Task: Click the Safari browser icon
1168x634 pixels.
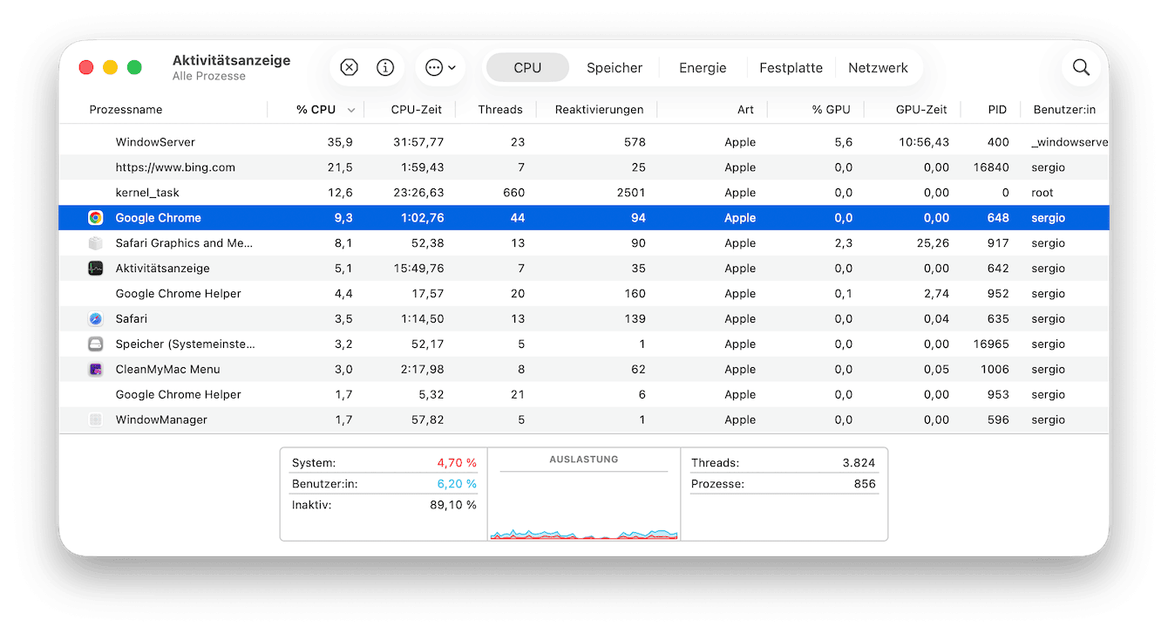Action: point(95,318)
